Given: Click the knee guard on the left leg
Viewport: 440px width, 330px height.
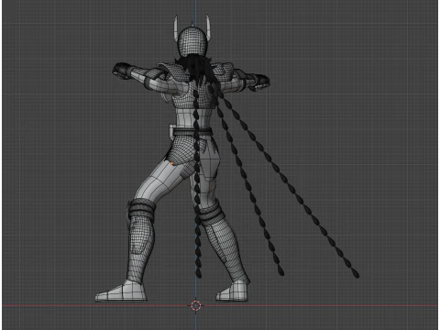Looking at the screenshot, I should tap(141, 210).
